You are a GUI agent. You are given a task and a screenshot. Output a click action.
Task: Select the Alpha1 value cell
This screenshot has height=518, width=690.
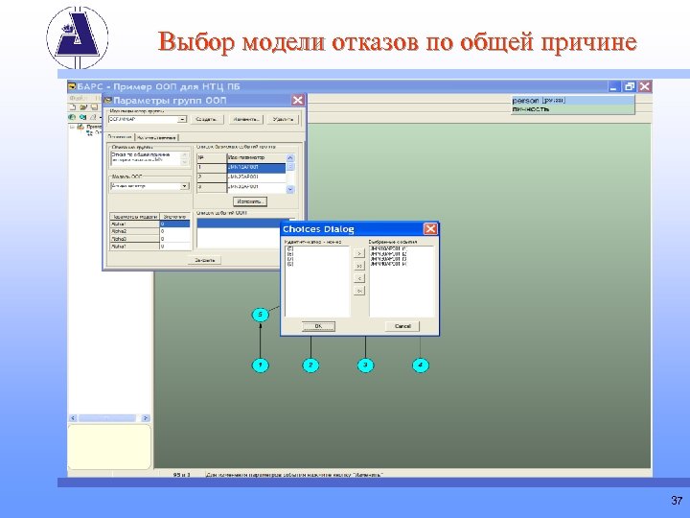174,224
